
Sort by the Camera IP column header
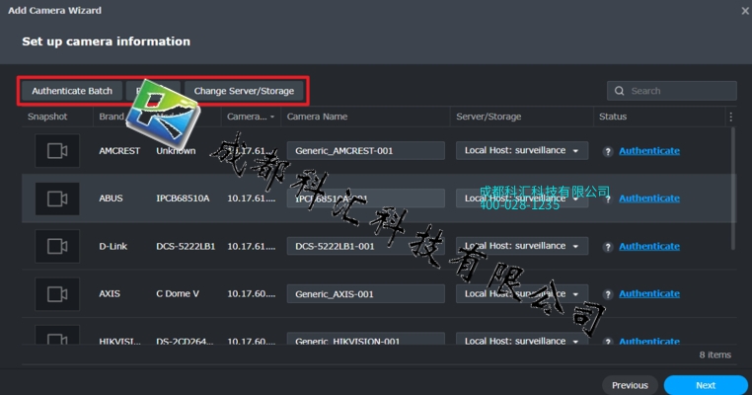(x=251, y=117)
